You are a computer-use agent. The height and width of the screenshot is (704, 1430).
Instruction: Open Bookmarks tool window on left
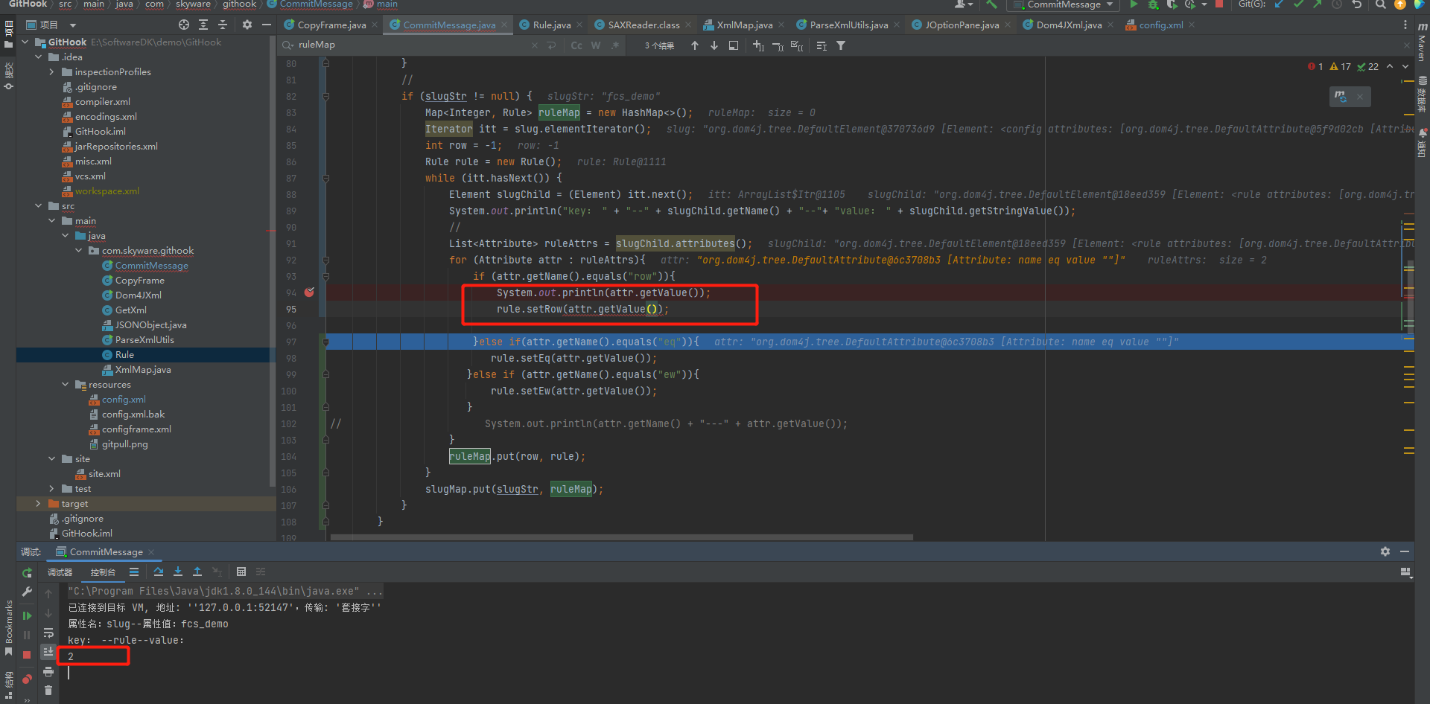click(x=8, y=627)
